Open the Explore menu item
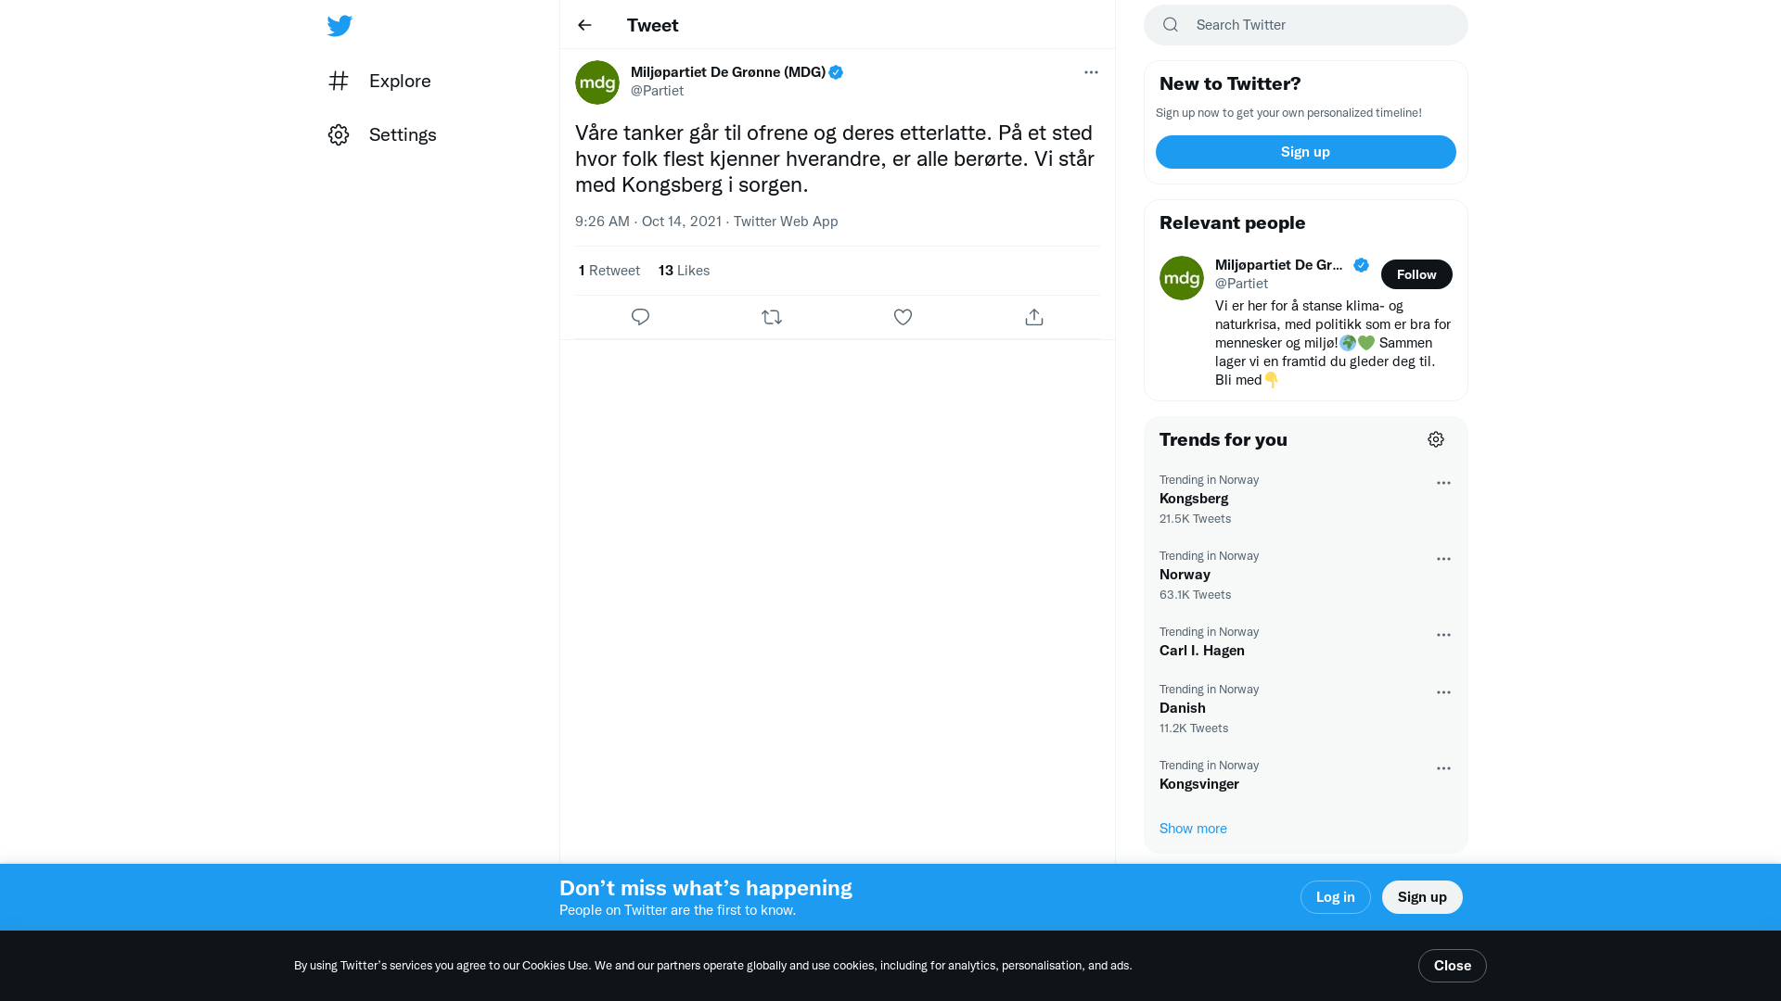The width and height of the screenshot is (1781, 1001). pyautogui.click(x=399, y=81)
